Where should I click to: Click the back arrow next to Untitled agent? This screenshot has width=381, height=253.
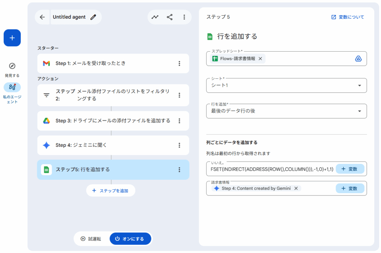[x=42, y=17]
